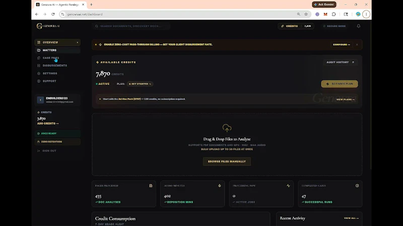Click the EMBUILDERS123 account avatar
The image size is (403, 226).
coord(40,100)
